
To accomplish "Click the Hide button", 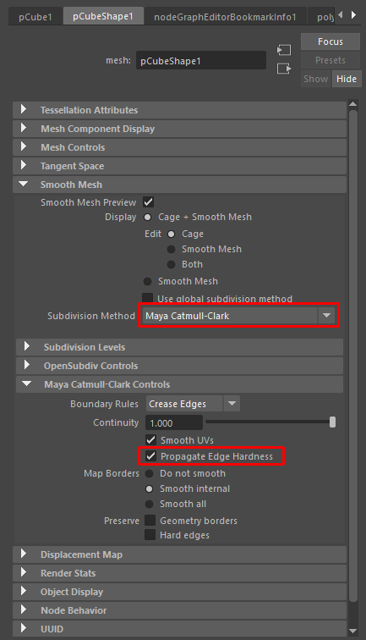I will point(347,79).
